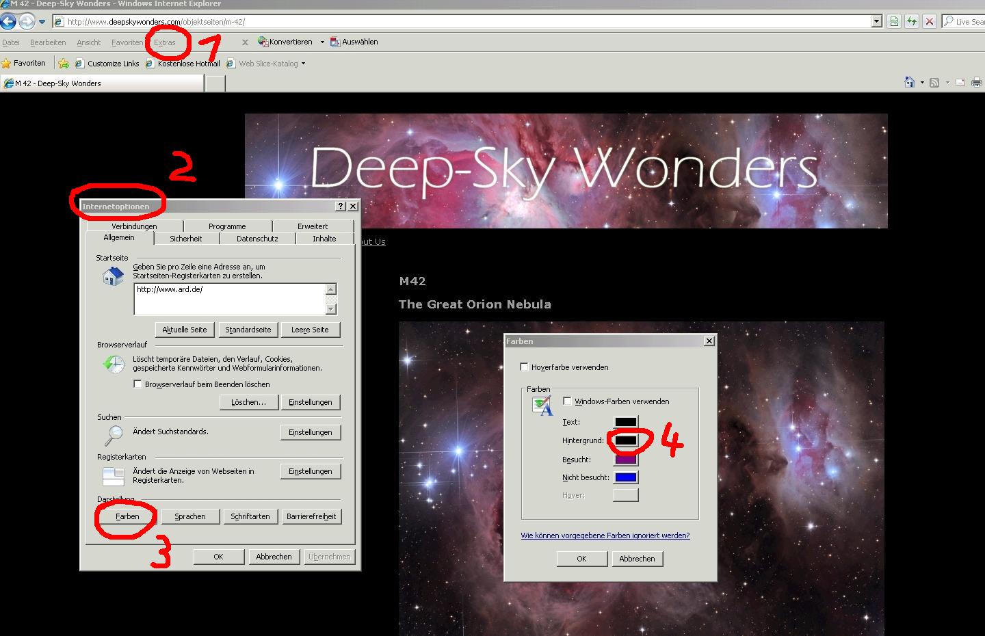Click the Read Mail envelope icon
This screenshot has width=985, height=636.
960,83
